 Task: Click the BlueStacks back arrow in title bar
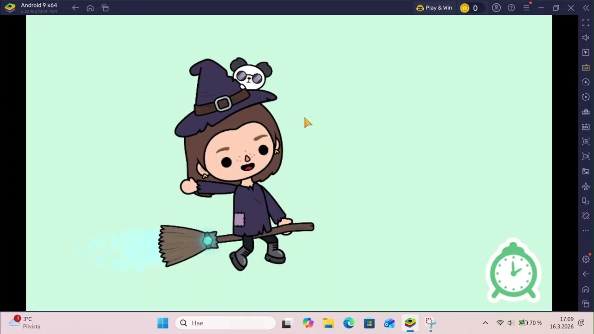[76, 8]
